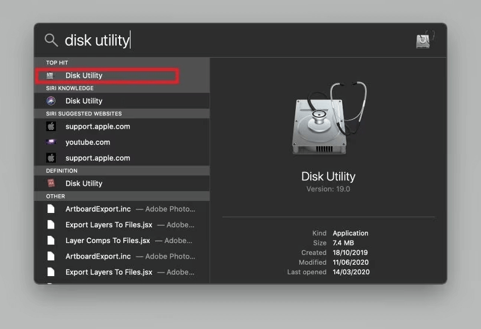
Task: Click the YouTube website icon
Action: pos(51,143)
